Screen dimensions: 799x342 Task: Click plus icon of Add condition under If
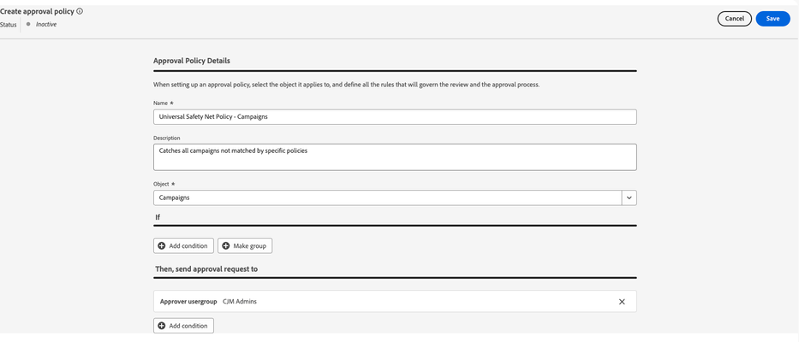pos(162,246)
